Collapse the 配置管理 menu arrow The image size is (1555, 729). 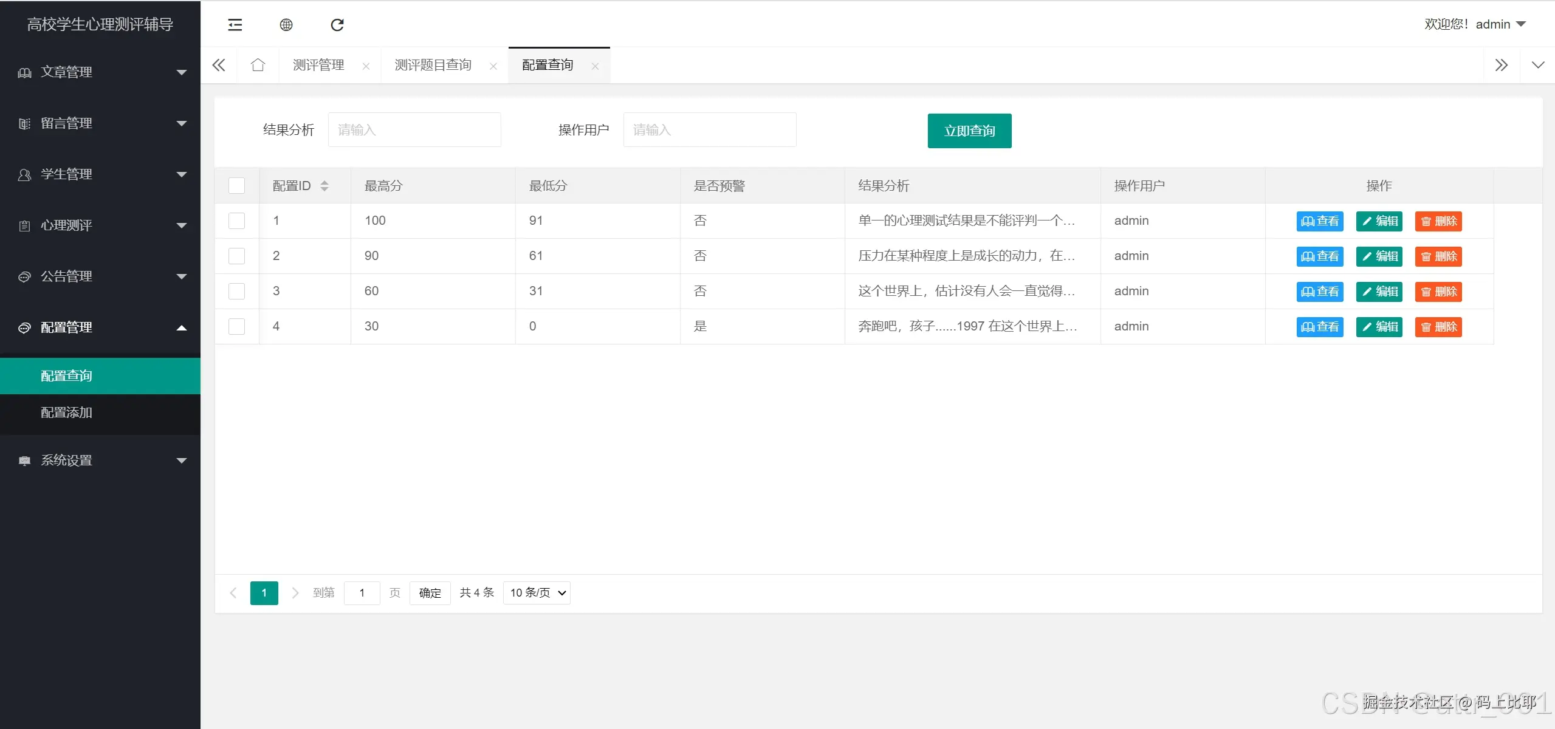point(181,328)
